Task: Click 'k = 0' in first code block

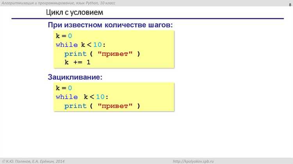Action: (x=64, y=36)
